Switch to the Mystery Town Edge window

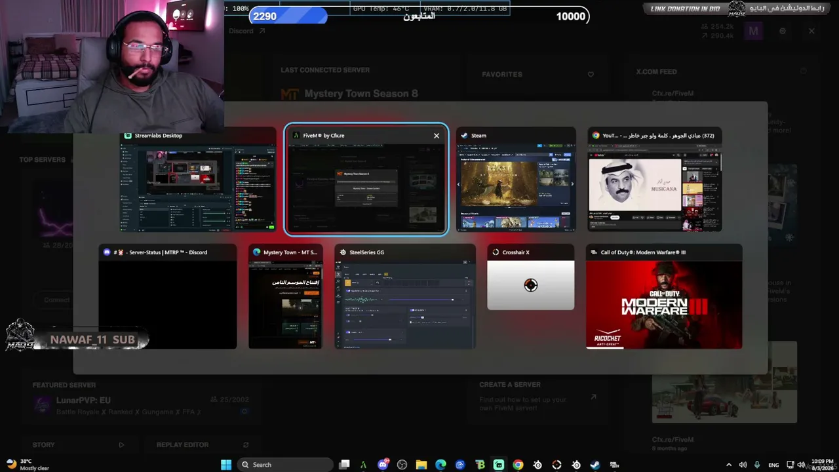click(285, 296)
